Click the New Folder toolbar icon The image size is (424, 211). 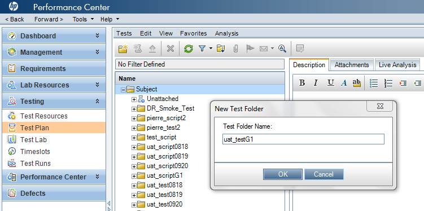123,49
